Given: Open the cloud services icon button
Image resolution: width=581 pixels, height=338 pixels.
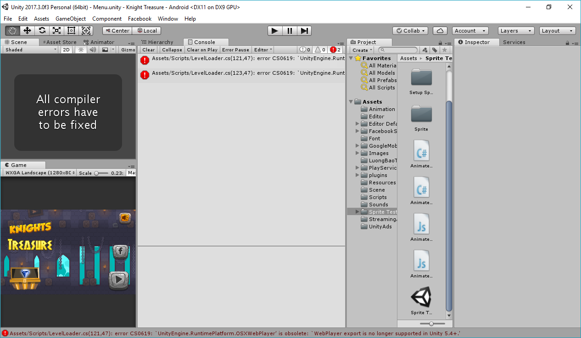Looking at the screenshot, I should [440, 31].
